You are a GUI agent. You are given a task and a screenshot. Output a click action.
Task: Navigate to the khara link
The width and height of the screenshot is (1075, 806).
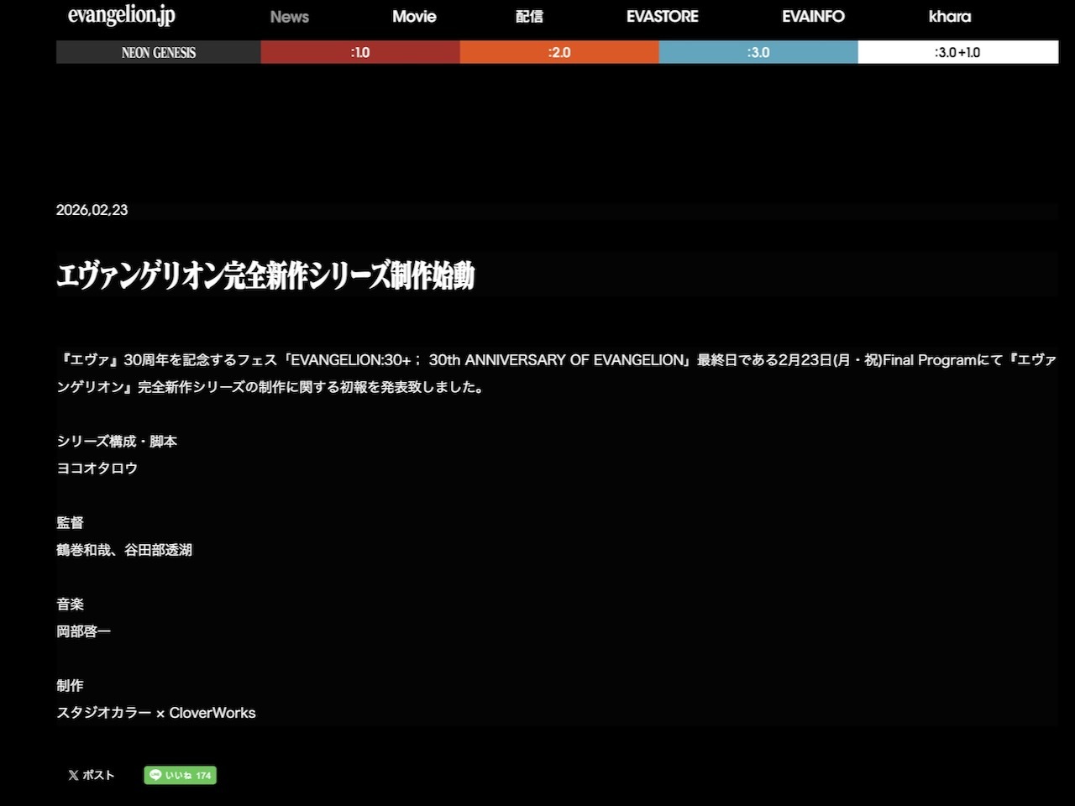click(949, 17)
